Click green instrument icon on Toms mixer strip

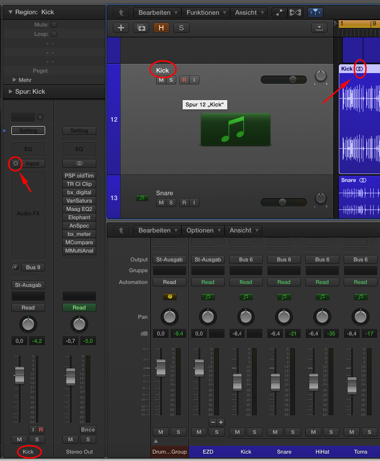coord(360,297)
